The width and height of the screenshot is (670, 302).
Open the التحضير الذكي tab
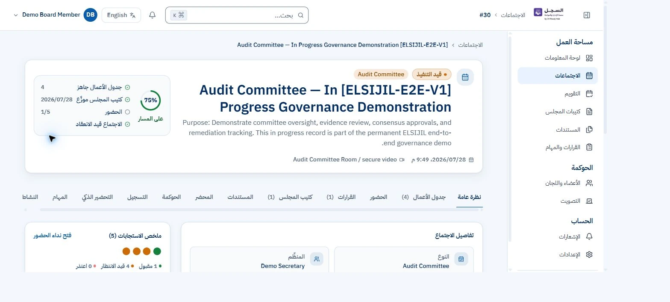pyautogui.click(x=97, y=197)
